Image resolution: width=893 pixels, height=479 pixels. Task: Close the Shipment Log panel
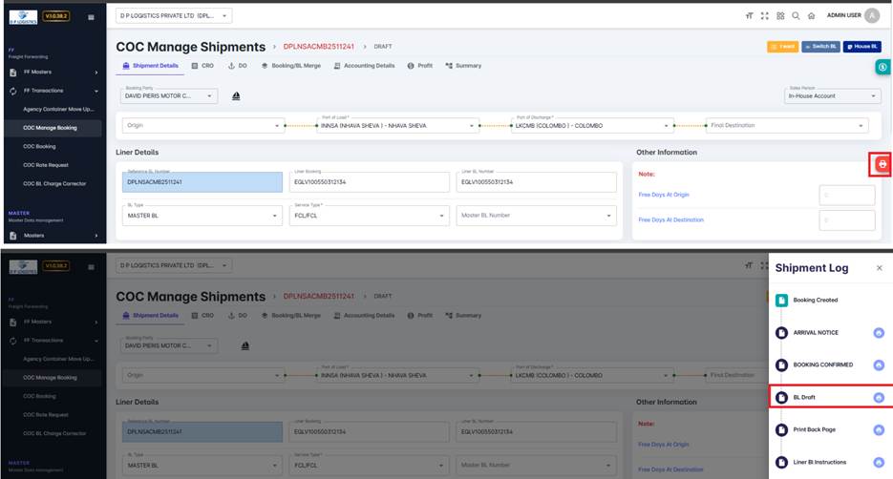tap(879, 268)
